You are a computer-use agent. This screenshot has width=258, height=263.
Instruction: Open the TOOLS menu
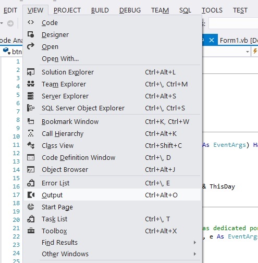(x=212, y=10)
